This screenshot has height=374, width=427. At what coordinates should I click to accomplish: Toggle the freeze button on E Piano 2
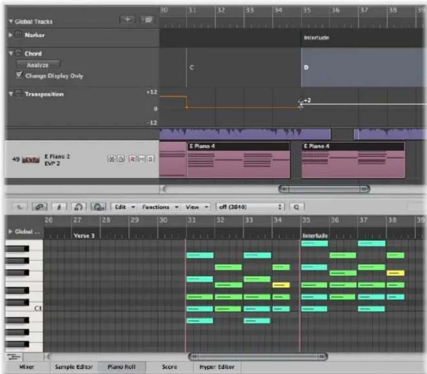[x=111, y=159]
